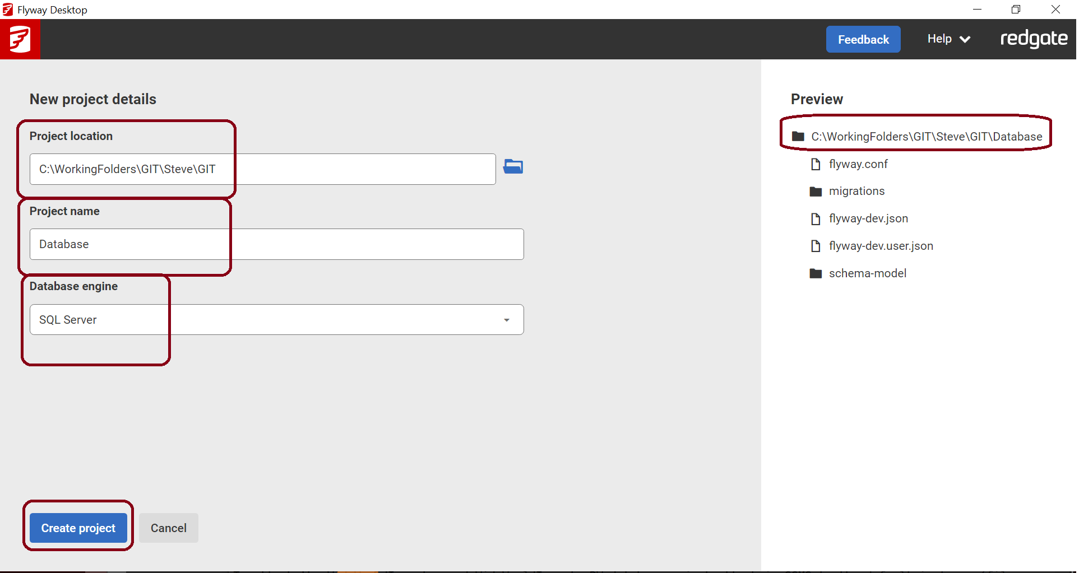Image resolution: width=1079 pixels, height=573 pixels.
Task: Click the Flyway logo in the top toolbar
Action: click(x=20, y=39)
